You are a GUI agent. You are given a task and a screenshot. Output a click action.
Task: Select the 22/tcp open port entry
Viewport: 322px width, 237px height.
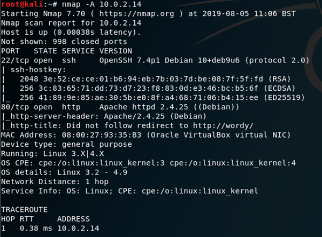point(21,61)
